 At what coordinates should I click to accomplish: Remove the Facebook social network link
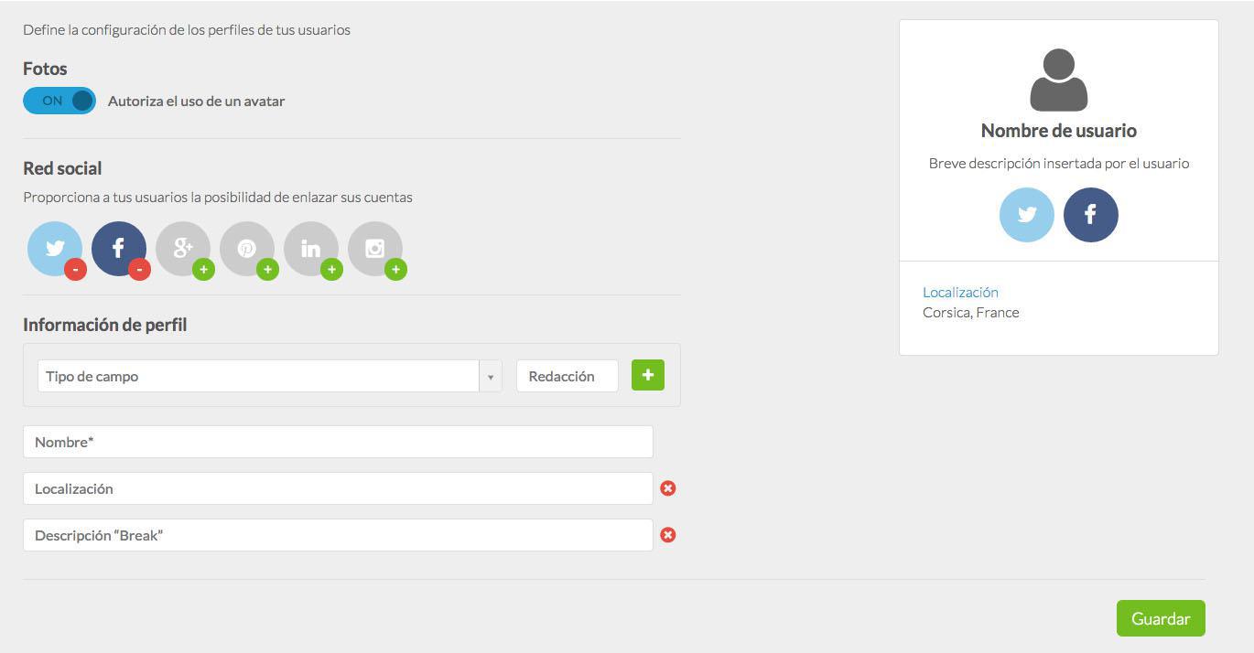point(139,269)
